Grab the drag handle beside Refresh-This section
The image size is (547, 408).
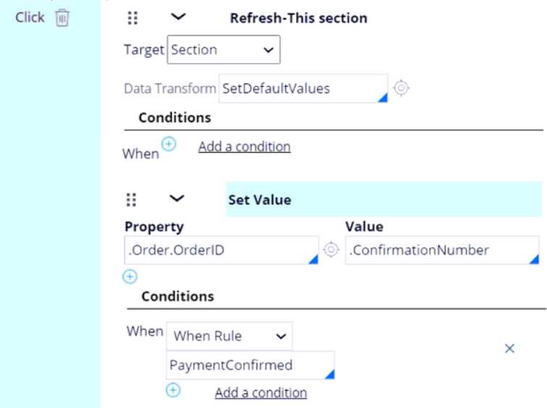pyautogui.click(x=133, y=18)
